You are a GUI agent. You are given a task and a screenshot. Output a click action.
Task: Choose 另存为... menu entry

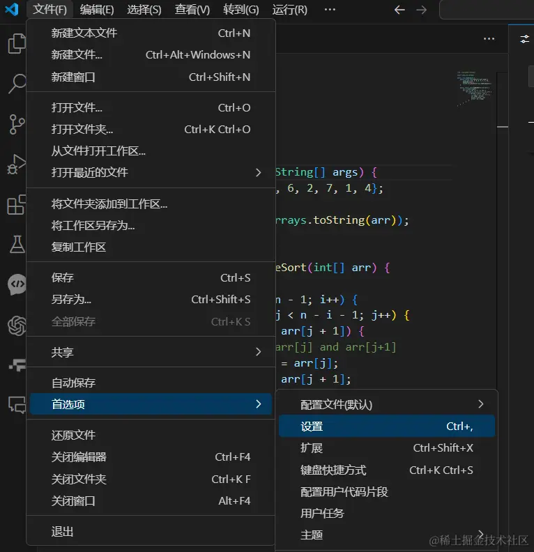pos(151,300)
